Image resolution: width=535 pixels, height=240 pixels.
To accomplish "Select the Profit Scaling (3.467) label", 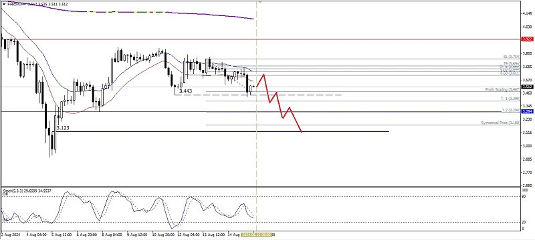I will click(x=503, y=89).
